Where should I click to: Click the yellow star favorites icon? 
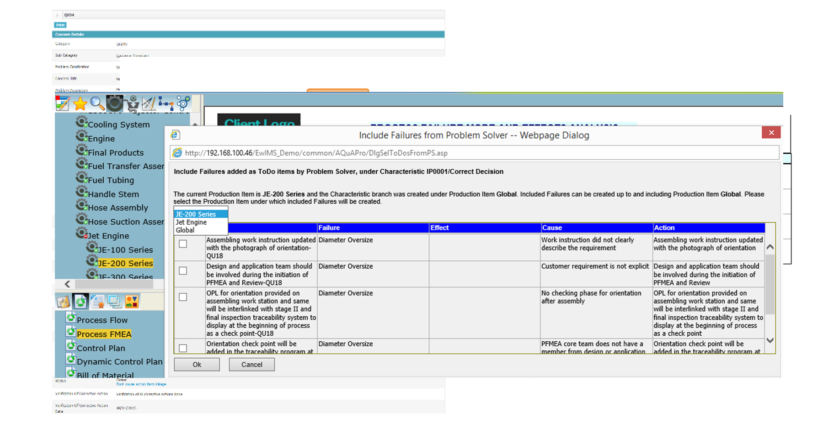click(80, 104)
